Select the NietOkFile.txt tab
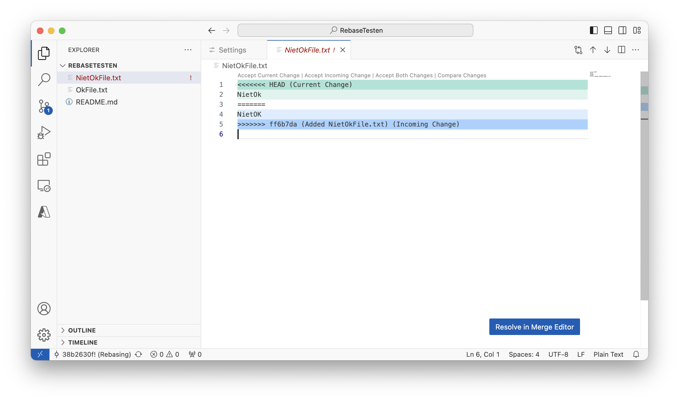The width and height of the screenshot is (679, 401). (x=308, y=50)
